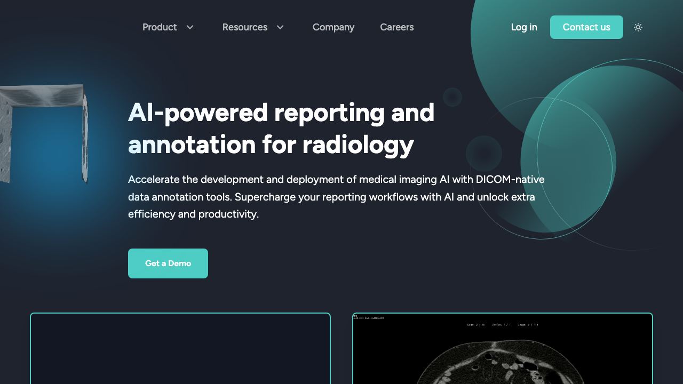
Task: Expand the Resources menu chevron
Action: [x=280, y=27]
